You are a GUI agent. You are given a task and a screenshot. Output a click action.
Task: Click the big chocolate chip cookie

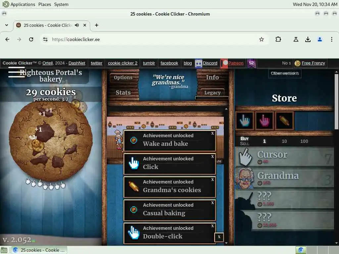51,142
